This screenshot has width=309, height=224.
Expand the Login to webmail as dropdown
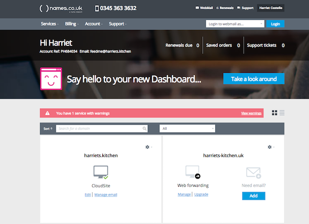pos(235,24)
